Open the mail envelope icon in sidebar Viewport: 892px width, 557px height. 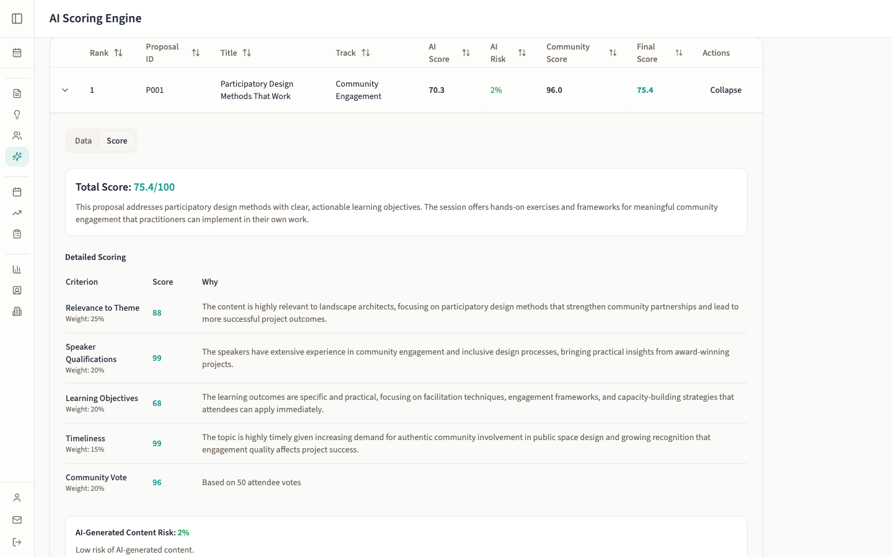pos(17,520)
